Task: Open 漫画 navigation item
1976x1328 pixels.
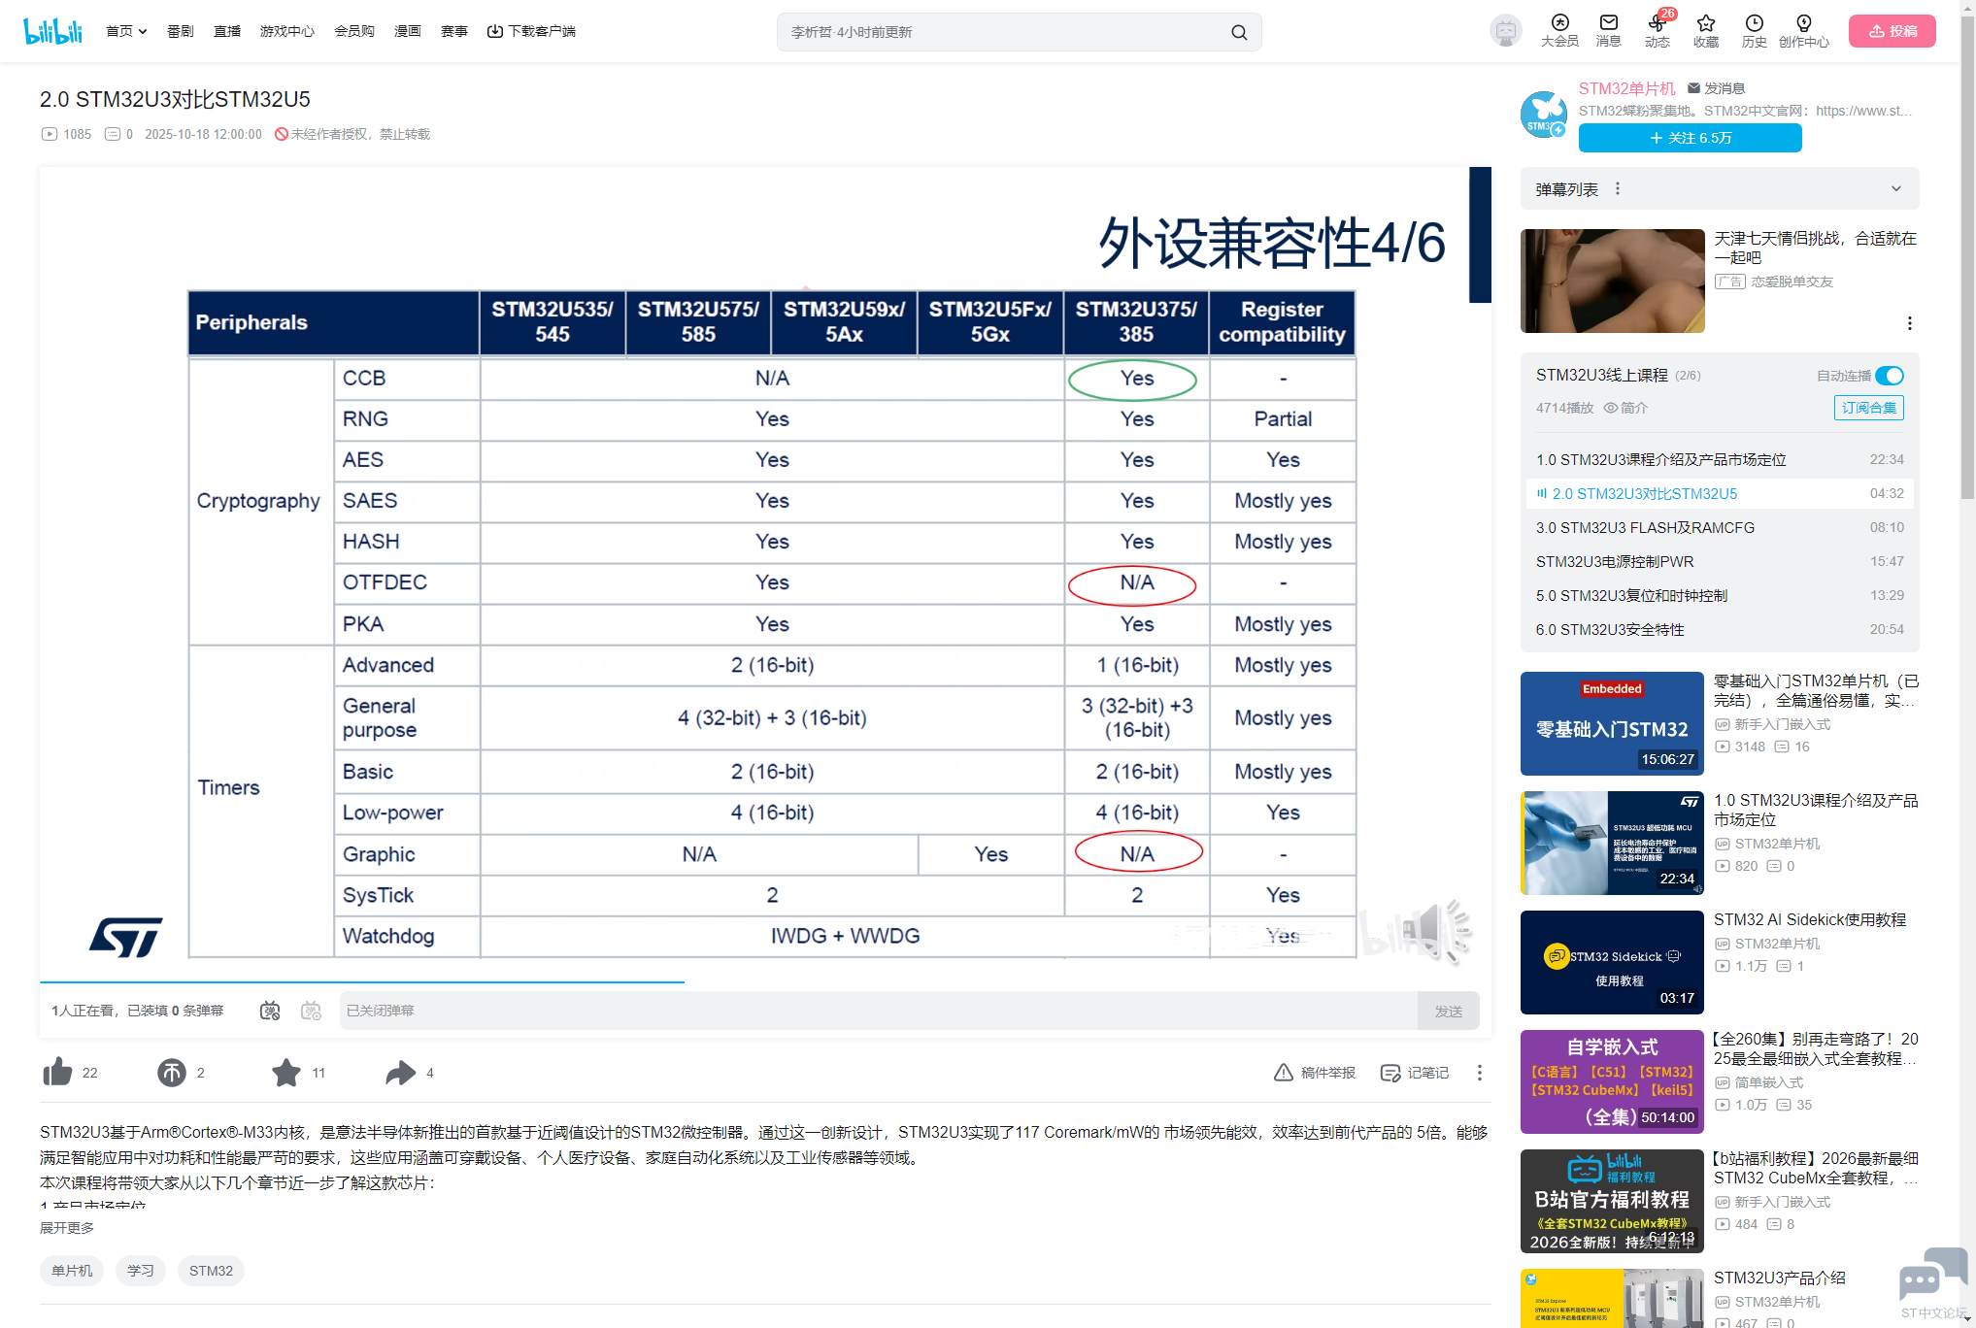Action: pos(408,31)
